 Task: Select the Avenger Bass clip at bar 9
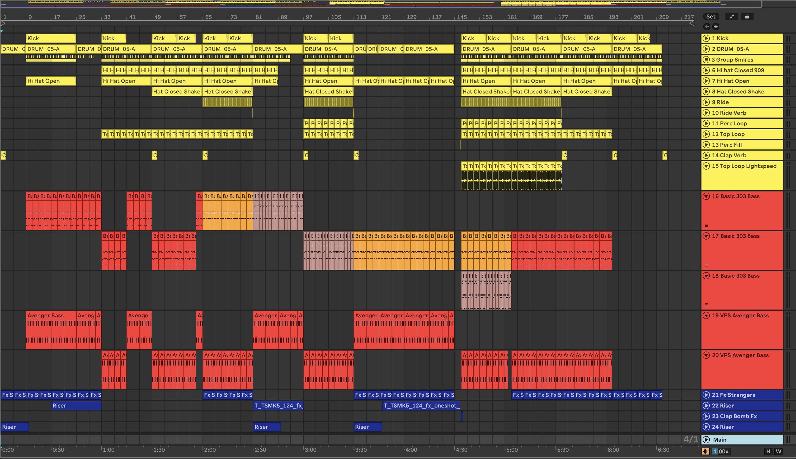(x=50, y=316)
